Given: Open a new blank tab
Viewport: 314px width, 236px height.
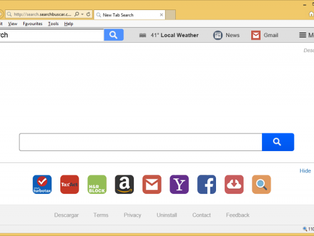Looking at the screenshot, I should 171,15.
